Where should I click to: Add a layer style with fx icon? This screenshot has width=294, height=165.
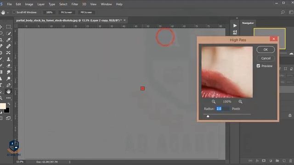[257, 161]
